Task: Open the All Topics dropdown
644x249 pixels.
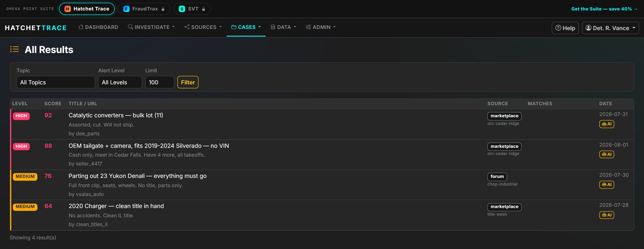Action: point(56,82)
